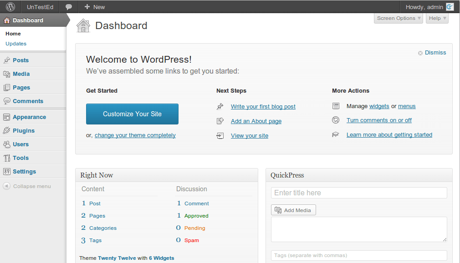Click the widgets icon under More Actions

(336, 106)
